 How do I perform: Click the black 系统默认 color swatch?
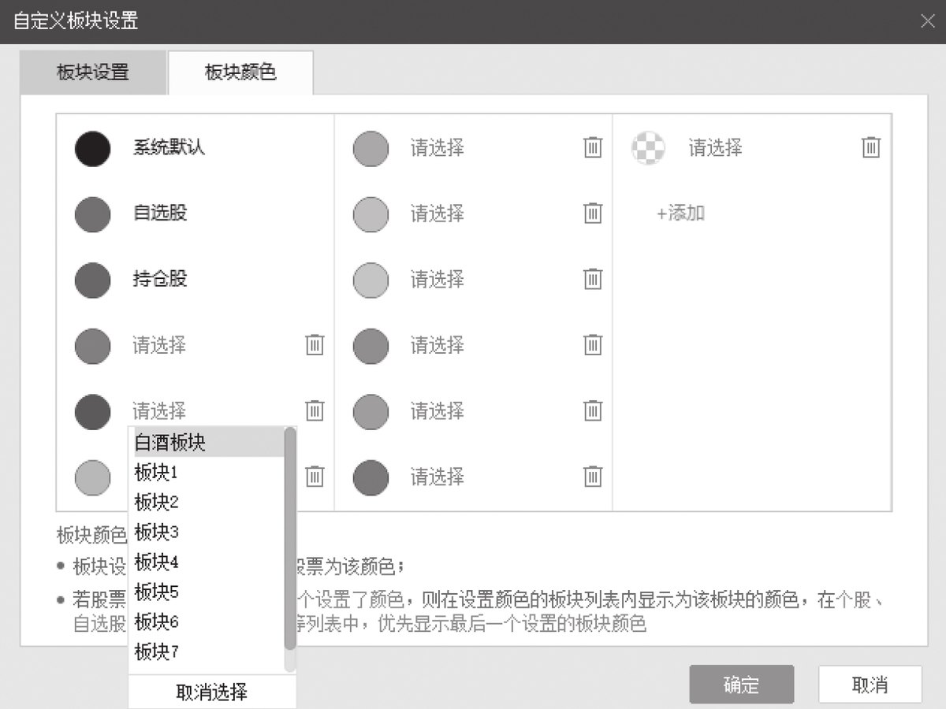93,148
